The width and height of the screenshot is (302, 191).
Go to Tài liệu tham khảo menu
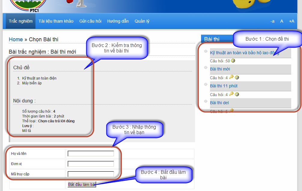click(x=56, y=21)
